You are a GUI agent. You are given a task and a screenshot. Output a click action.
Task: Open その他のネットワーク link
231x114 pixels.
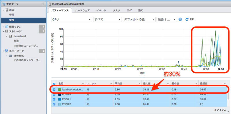[27, 60]
